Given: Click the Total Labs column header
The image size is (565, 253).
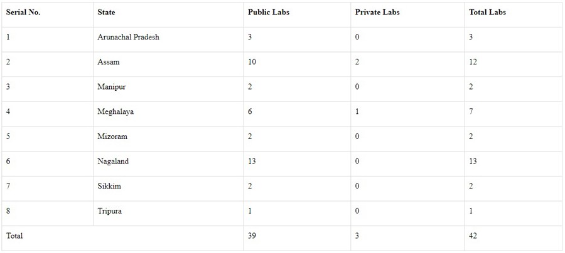Looking at the screenshot, I should pyautogui.click(x=487, y=13).
